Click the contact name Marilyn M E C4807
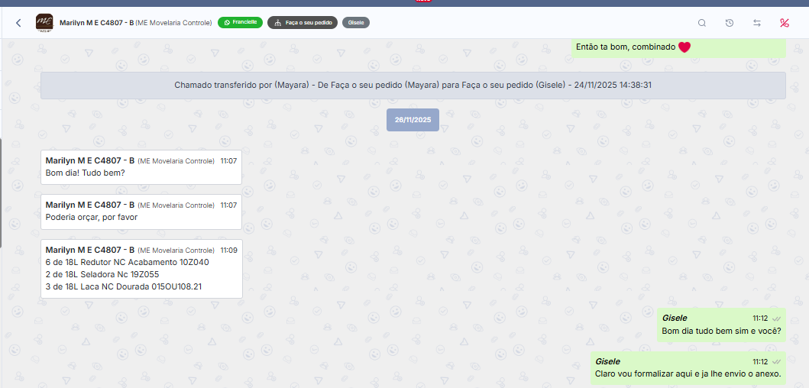Image resolution: width=809 pixels, height=388 pixels. point(96,23)
